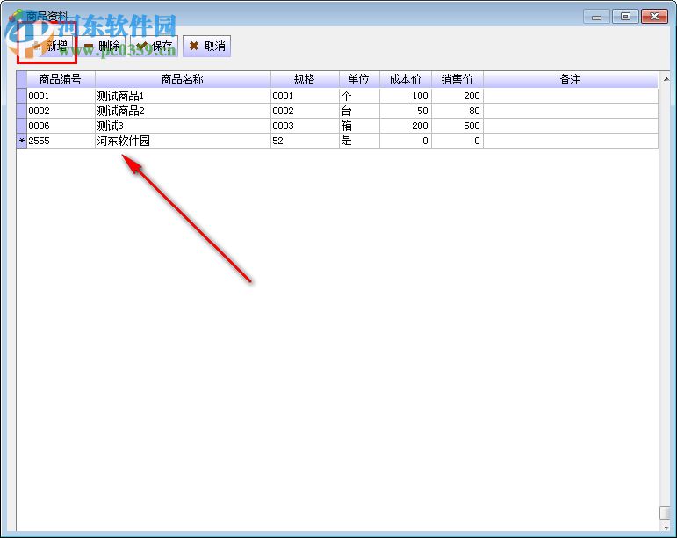Click unit cell 个

pyautogui.click(x=359, y=96)
